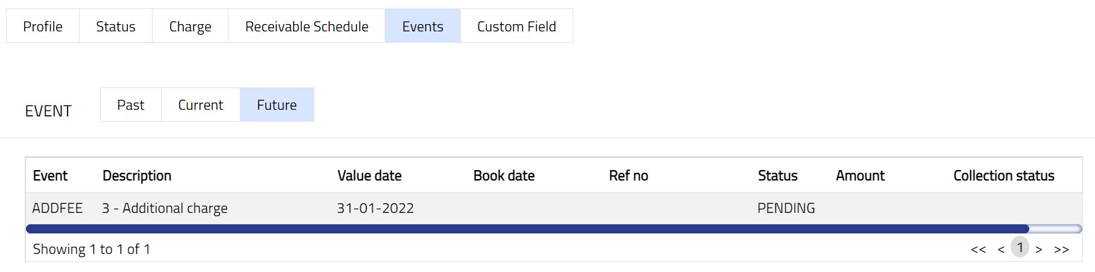The width and height of the screenshot is (1095, 272).
Task: Select the Charge tab
Action: click(x=190, y=27)
